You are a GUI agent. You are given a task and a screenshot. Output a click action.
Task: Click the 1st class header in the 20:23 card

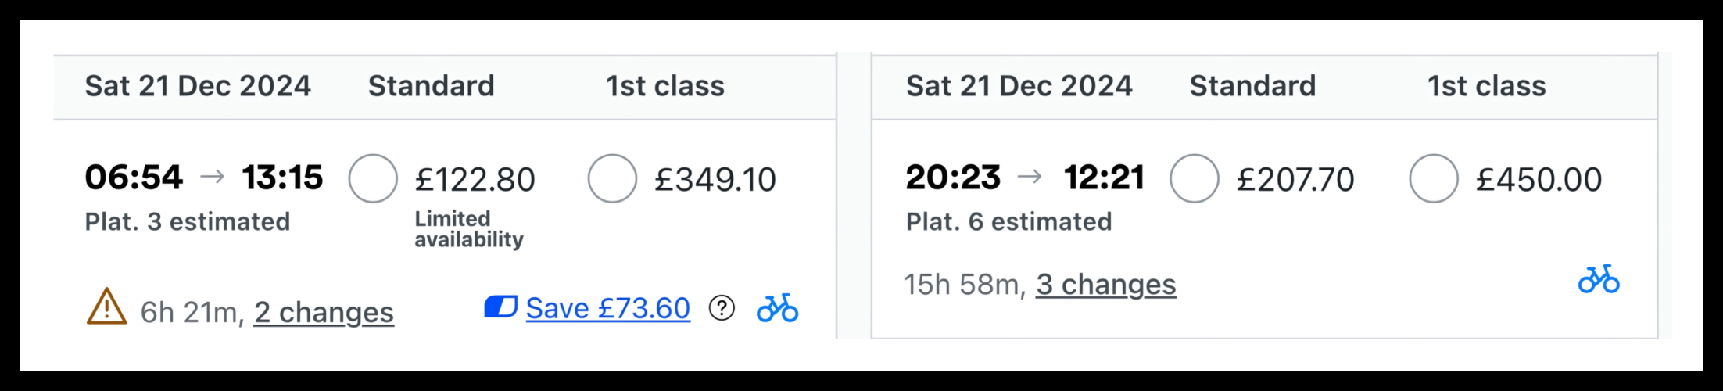[1486, 86]
